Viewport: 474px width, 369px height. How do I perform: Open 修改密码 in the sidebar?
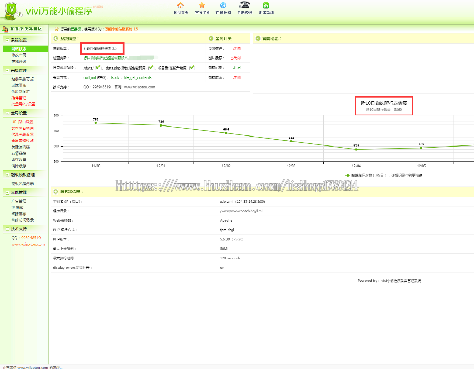point(18,55)
